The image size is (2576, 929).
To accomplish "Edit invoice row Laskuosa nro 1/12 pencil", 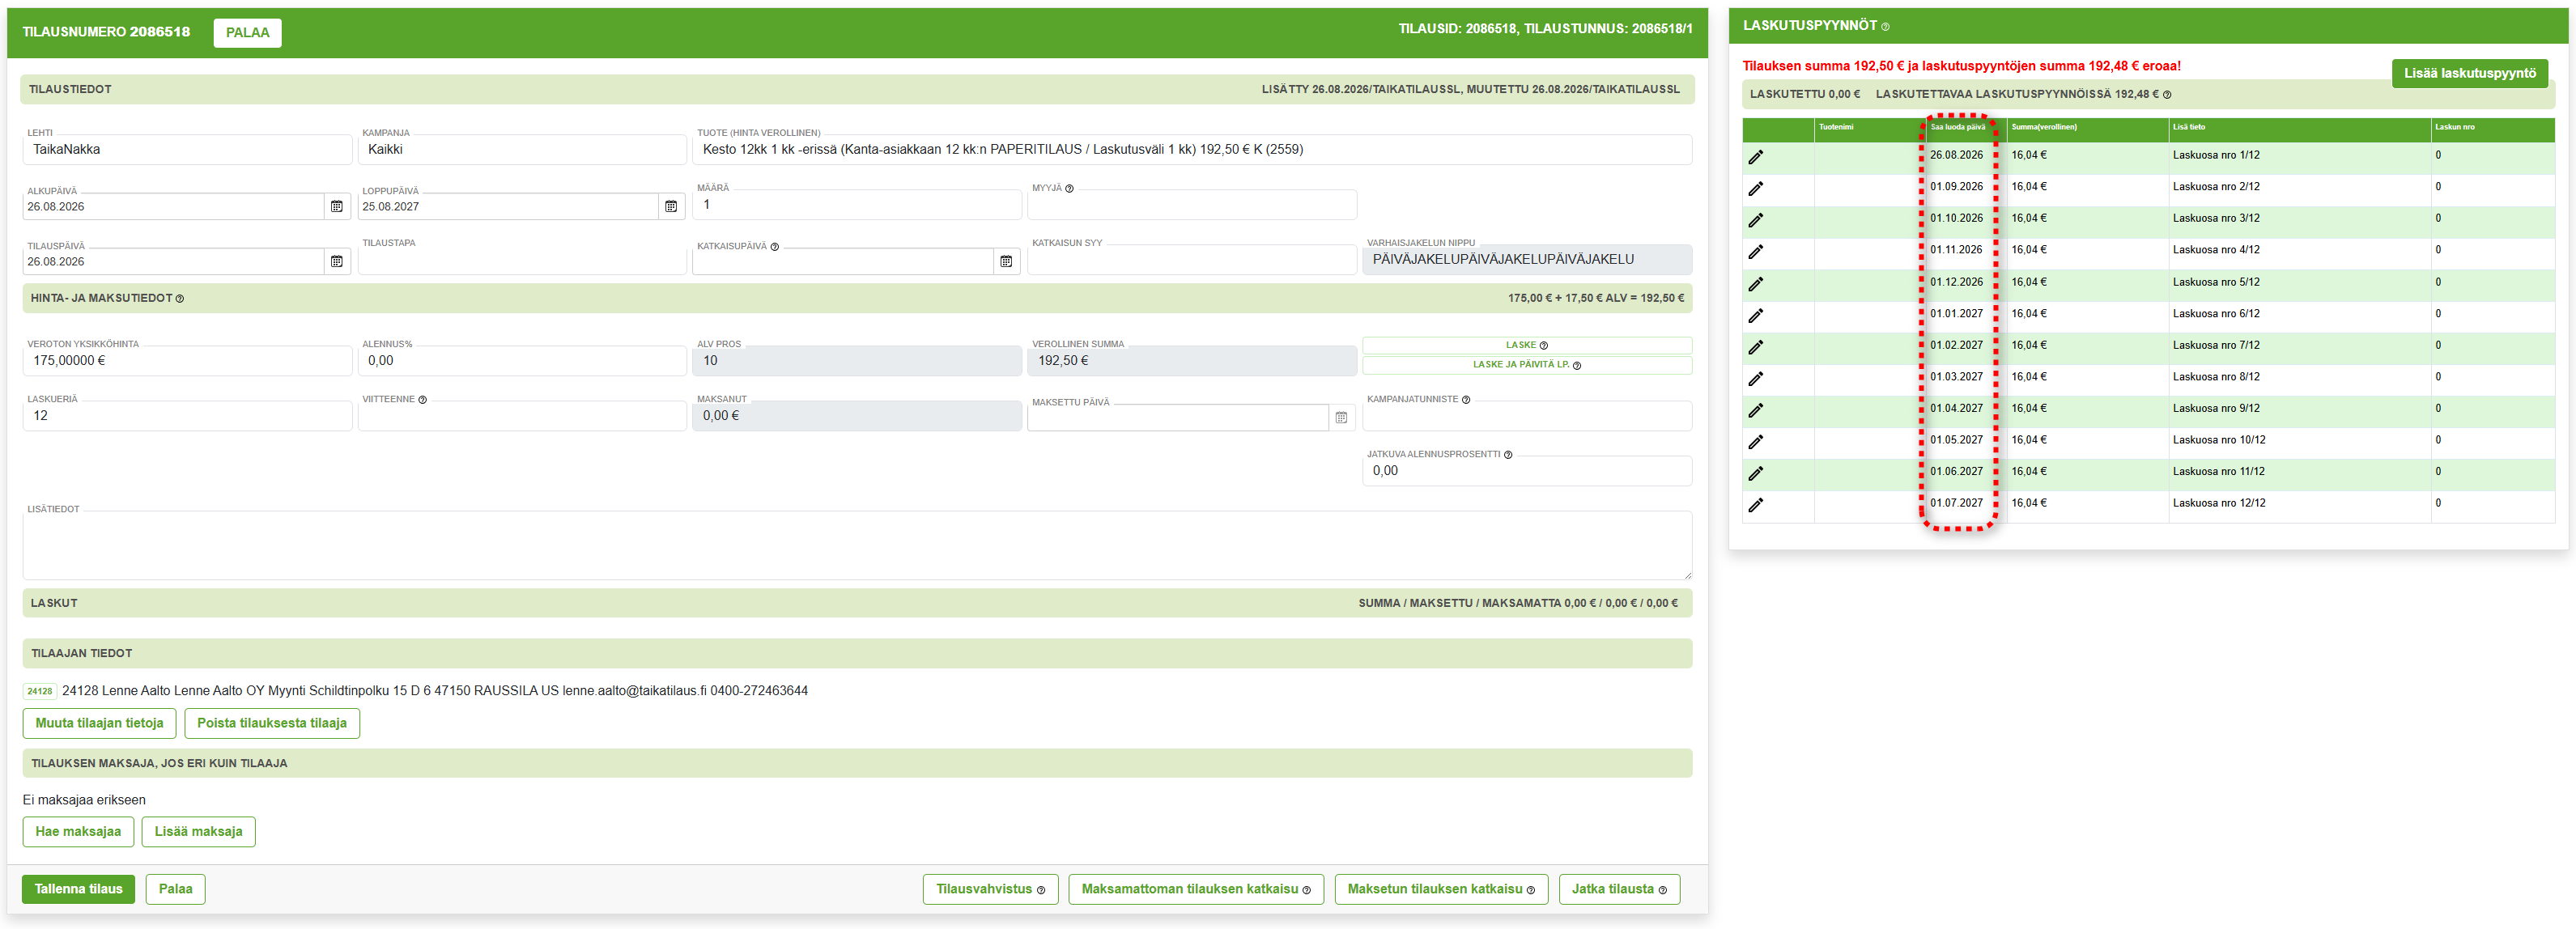I will (1755, 157).
